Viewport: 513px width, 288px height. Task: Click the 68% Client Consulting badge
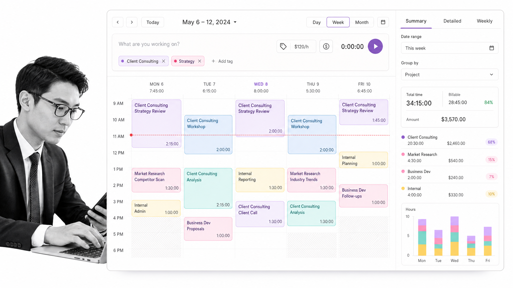pos(491,142)
